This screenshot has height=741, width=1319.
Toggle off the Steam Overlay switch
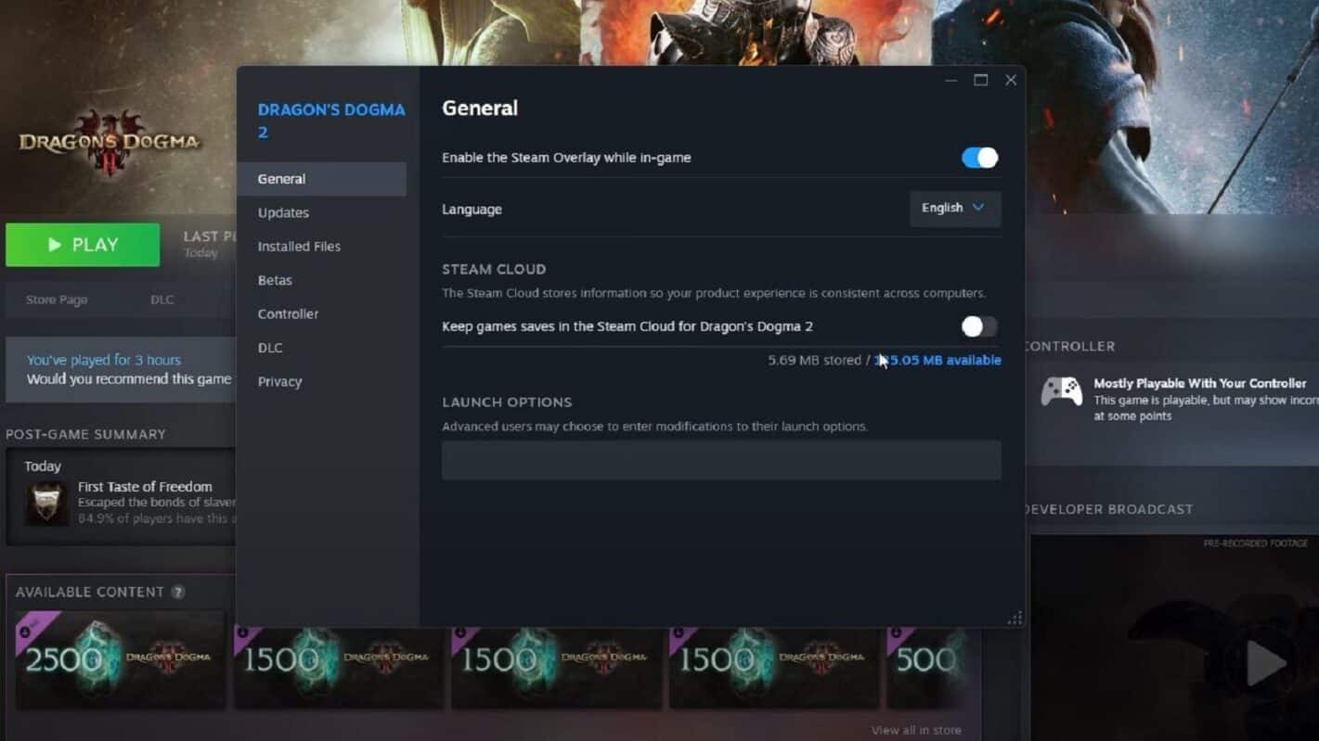[x=979, y=158]
